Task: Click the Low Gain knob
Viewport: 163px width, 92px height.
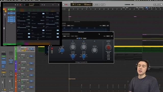Action: click(x=73, y=47)
